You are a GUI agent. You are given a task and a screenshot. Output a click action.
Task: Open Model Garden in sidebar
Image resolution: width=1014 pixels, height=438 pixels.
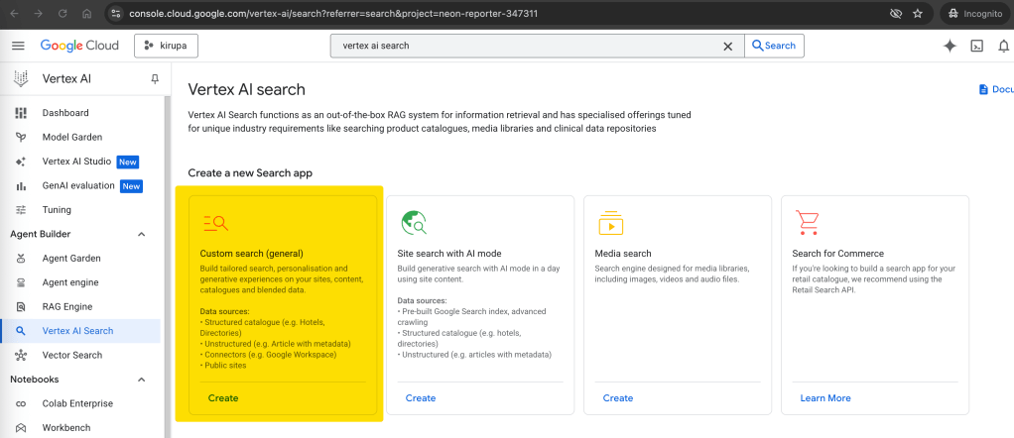click(x=71, y=137)
